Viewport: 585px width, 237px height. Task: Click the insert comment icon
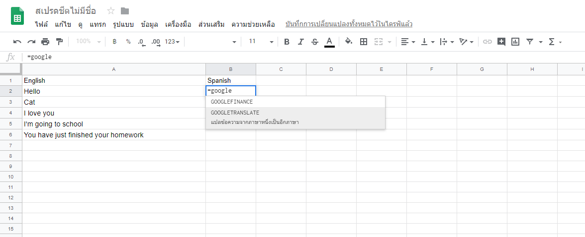pyautogui.click(x=501, y=42)
